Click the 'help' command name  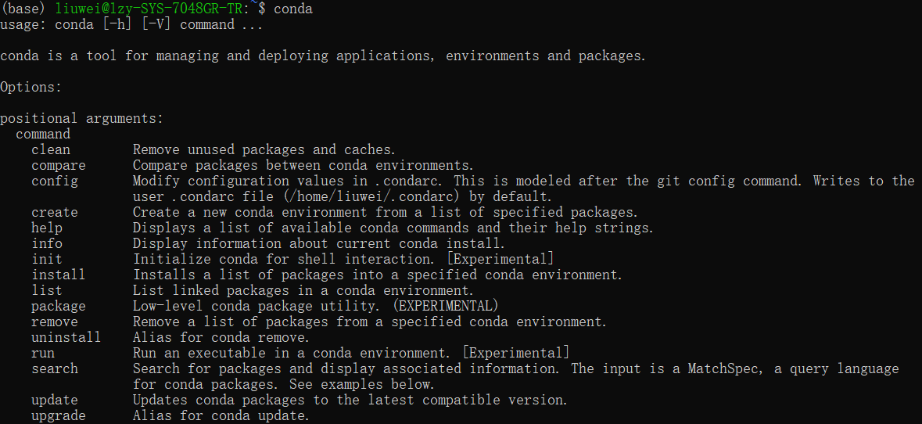point(47,228)
